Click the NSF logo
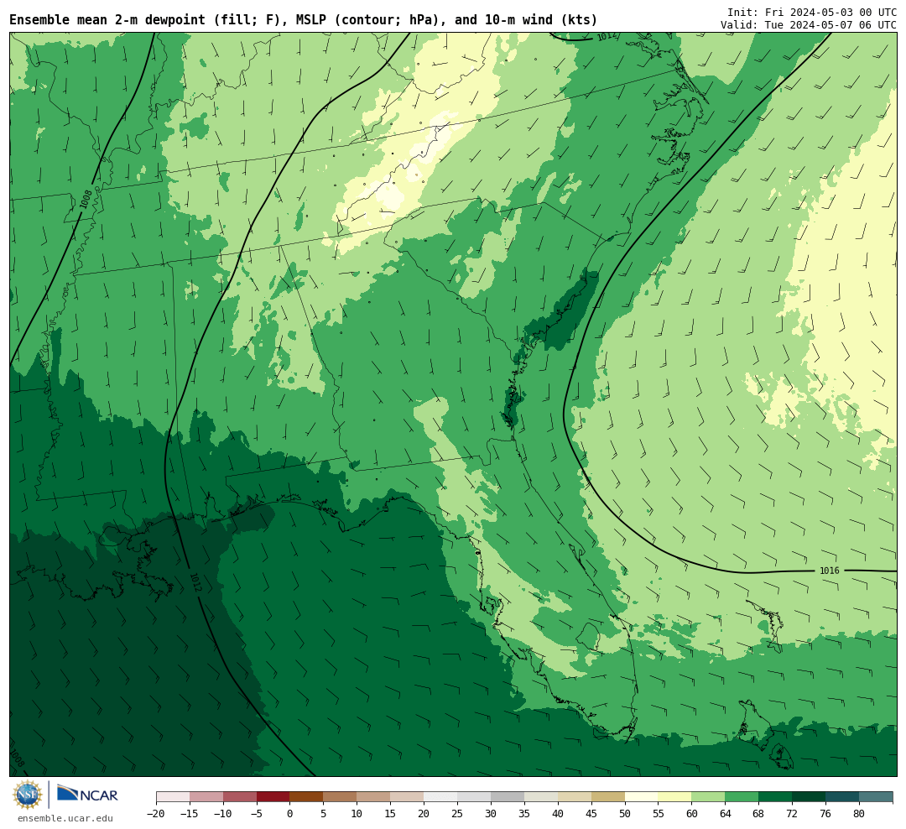 pos(28,795)
